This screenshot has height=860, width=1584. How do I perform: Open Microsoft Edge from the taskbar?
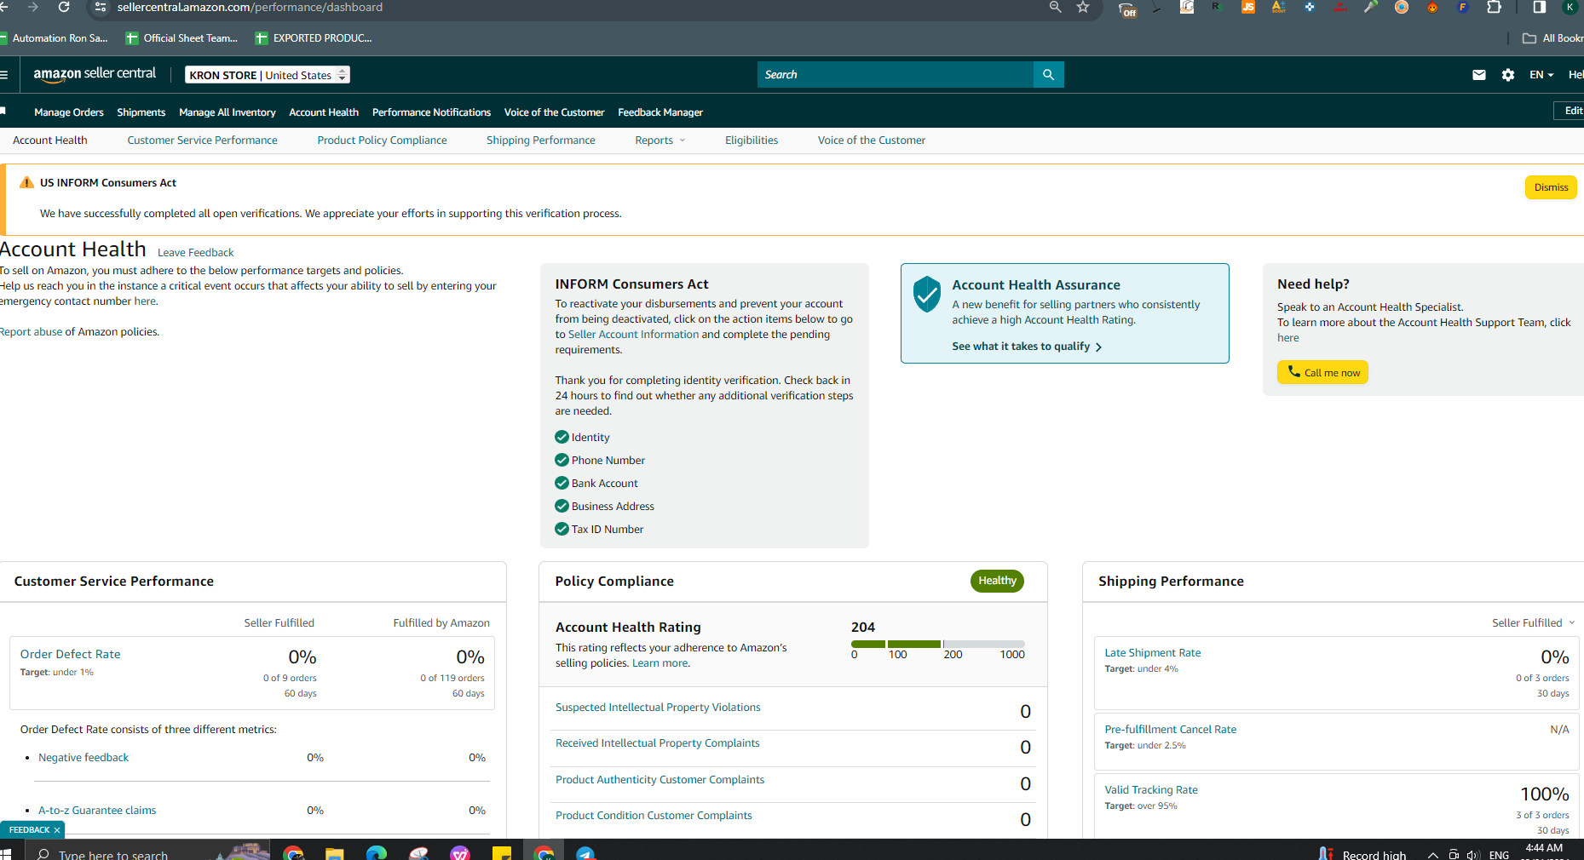(x=376, y=852)
